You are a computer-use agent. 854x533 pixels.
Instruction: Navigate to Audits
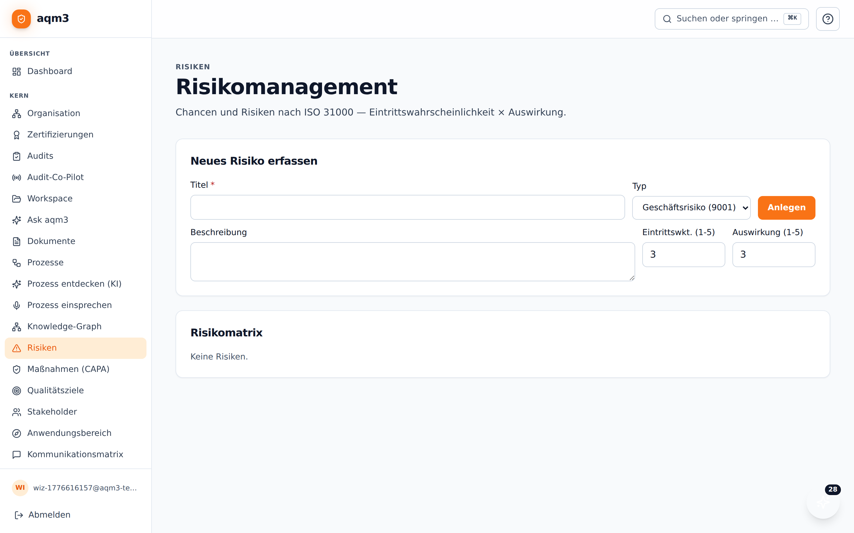click(x=76, y=156)
